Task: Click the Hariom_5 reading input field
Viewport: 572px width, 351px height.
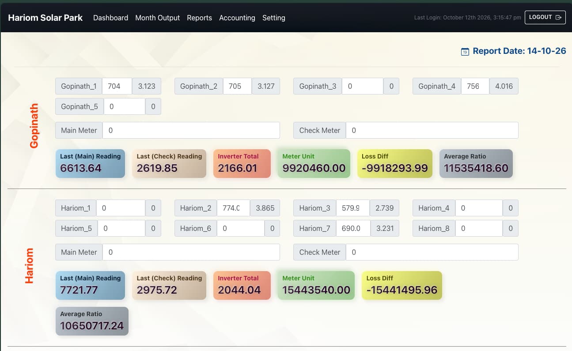Action: (121, 228)
